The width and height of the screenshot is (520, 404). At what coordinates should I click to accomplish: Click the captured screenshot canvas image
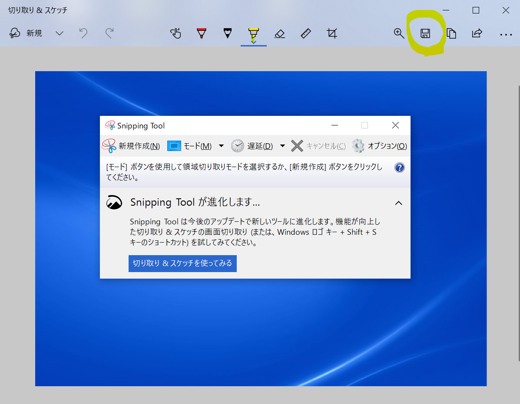tap(261, 229)
